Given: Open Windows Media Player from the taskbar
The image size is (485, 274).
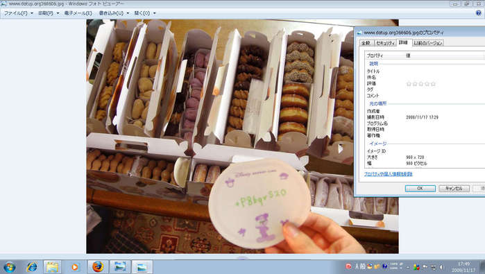Looking at the screenshot, I should pos(74,267).
